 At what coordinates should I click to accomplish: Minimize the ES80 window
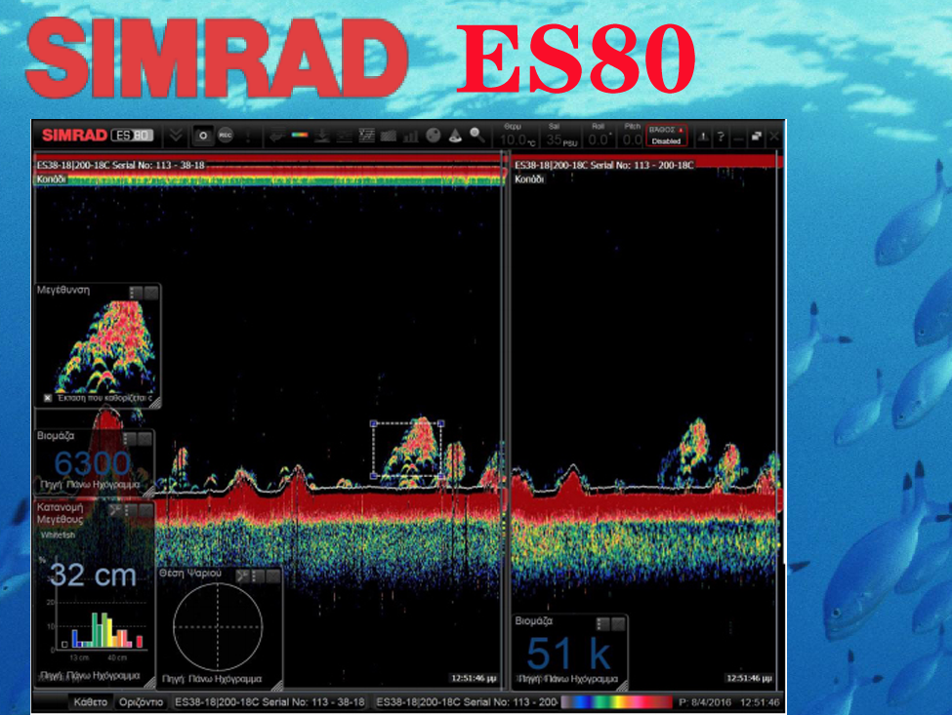tap(738, 138)
